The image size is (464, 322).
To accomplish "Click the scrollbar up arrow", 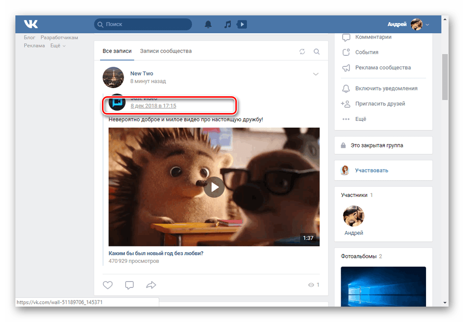I will tap(445, 19).
